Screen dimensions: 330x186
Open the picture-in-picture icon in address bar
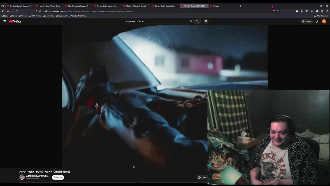tap(274, 11)
